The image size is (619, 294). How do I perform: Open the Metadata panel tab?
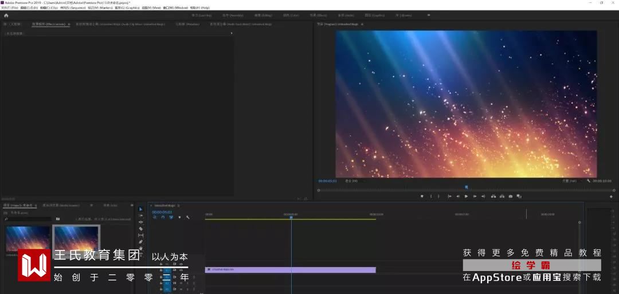187,24
